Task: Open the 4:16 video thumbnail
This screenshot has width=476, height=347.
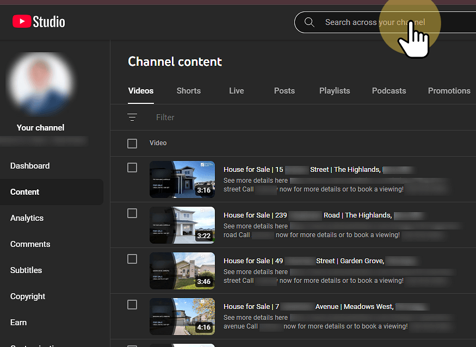Action: tap(182, 317)
